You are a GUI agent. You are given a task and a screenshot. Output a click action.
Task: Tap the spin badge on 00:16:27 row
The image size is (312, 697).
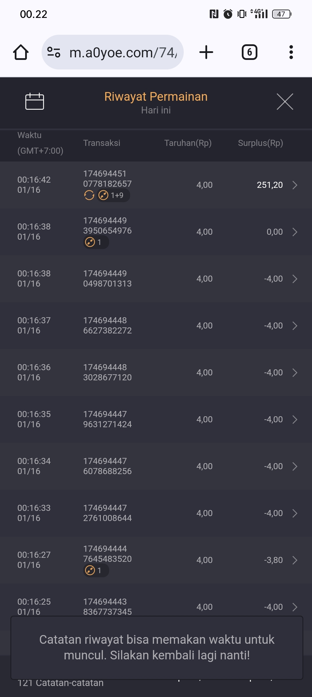point(96,571)
